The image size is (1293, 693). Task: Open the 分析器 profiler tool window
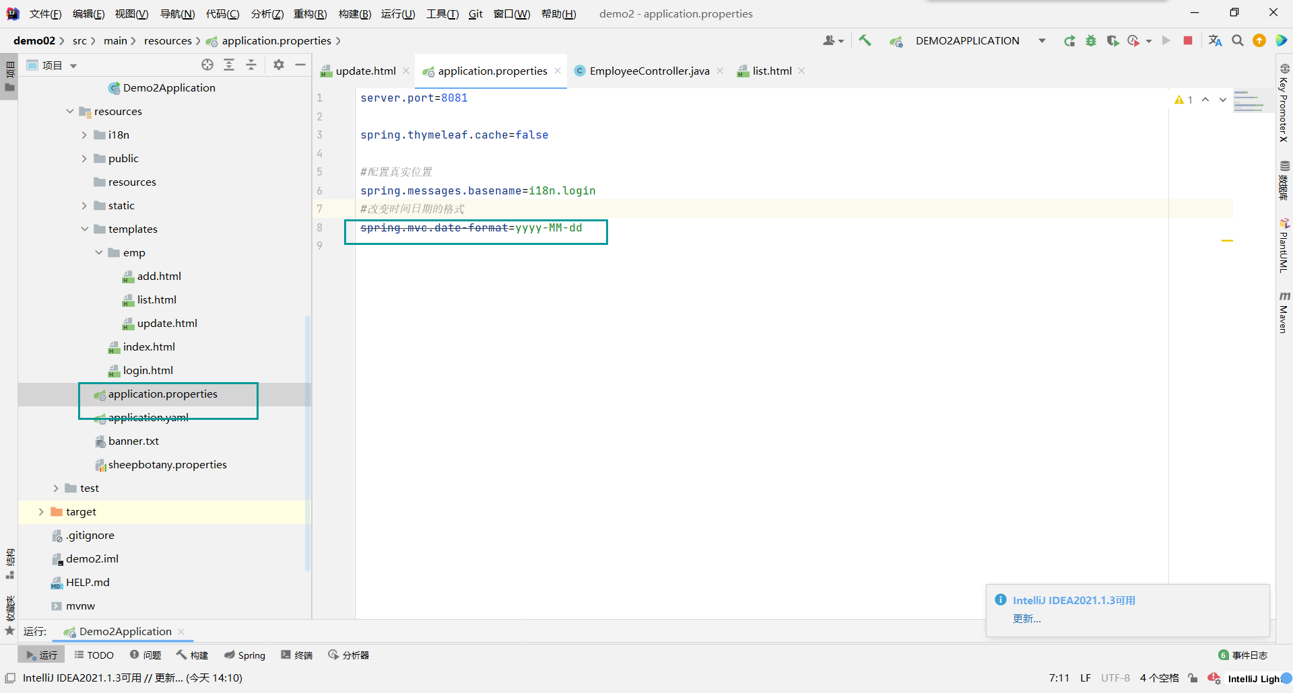tap(348, 655)
